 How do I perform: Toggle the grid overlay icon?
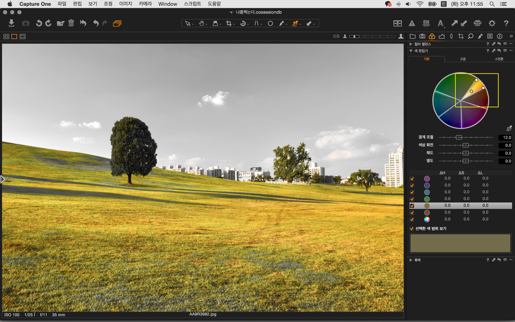(x=426, y=23)
